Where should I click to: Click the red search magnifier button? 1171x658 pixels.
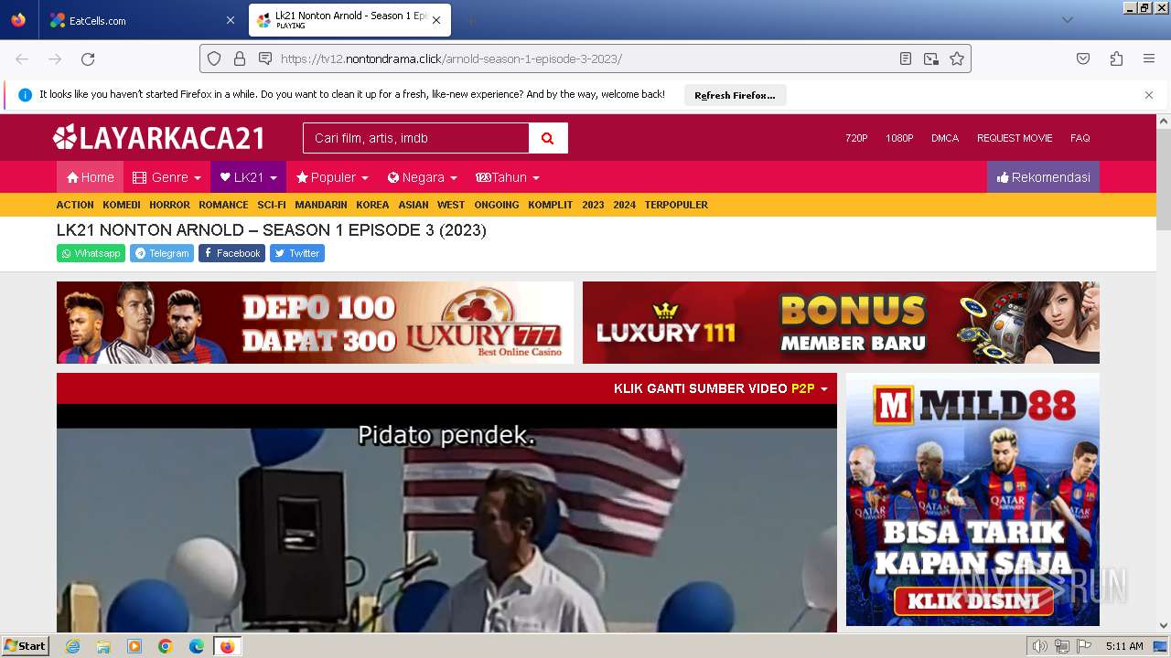click(548, 138)
